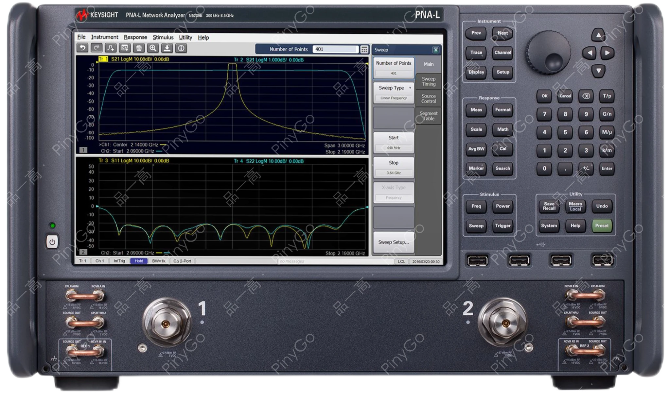Toggle the Hold trigger status
The image size is (670, 399).
coord(139,261)
